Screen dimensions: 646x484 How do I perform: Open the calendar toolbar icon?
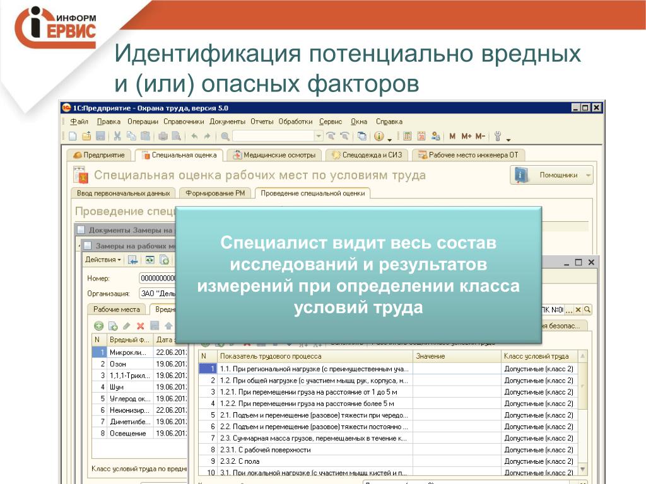[421, 136]
